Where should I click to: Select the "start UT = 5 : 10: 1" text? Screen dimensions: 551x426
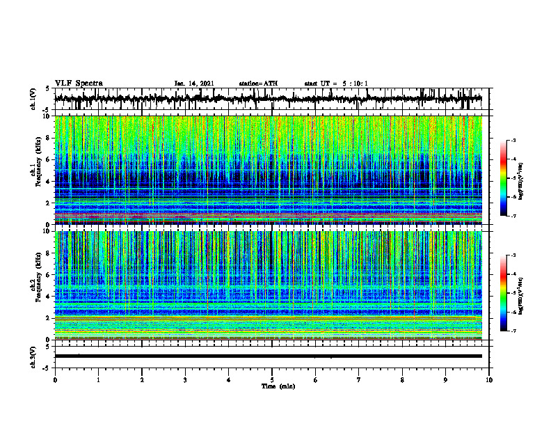[x=336, y=84]
